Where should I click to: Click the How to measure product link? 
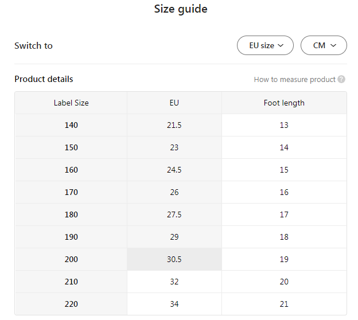[x=294, y=80]
